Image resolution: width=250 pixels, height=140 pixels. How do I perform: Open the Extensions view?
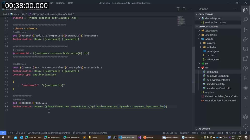click(245, 59)
